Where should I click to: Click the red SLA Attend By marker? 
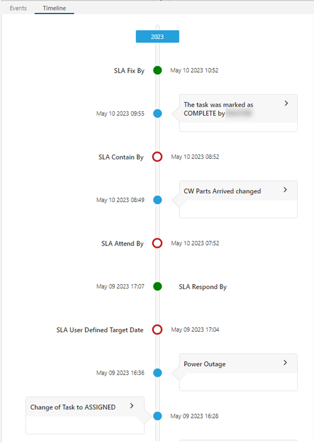click(x=157, y=243)
